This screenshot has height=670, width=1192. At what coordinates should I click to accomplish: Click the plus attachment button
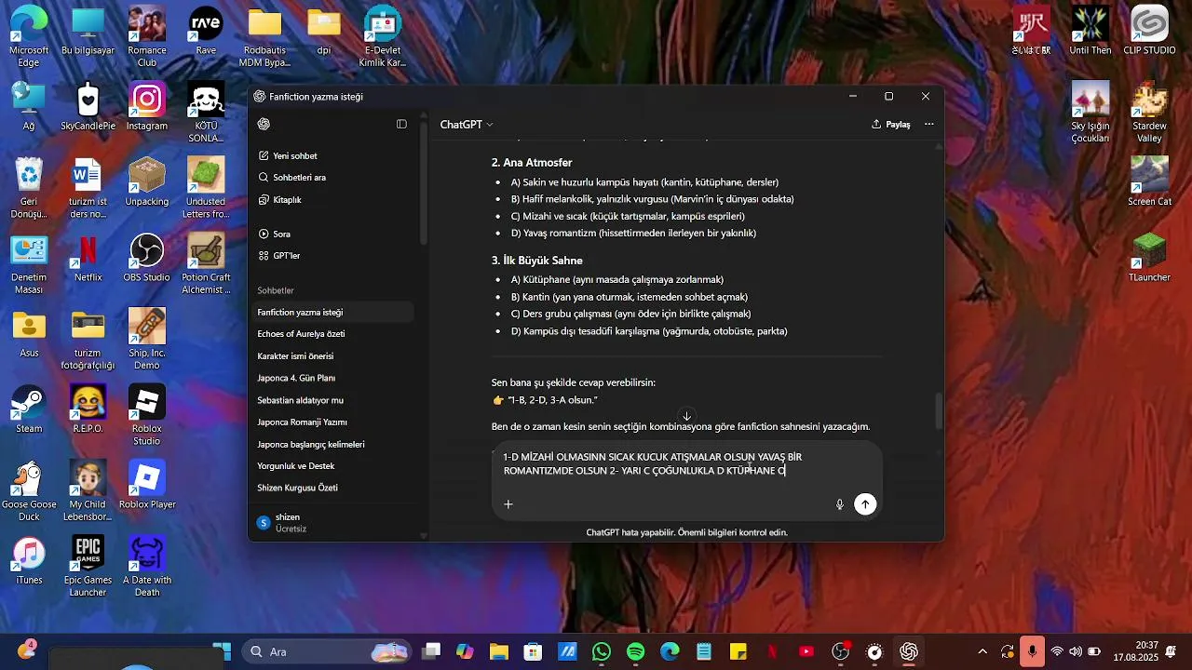(508, 504)
